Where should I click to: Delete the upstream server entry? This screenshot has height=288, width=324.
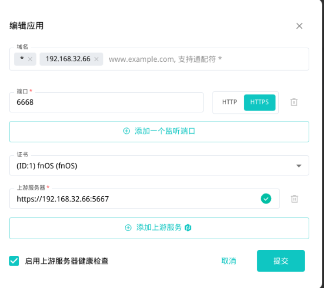coord(294,199)
